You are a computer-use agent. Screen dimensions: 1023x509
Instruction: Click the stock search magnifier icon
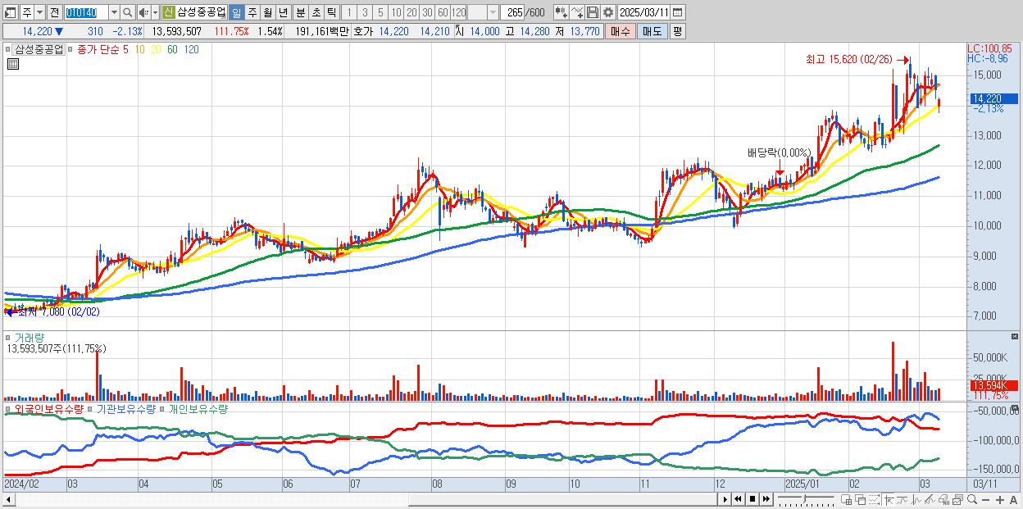pyautogui.click(x=127, y=12)
